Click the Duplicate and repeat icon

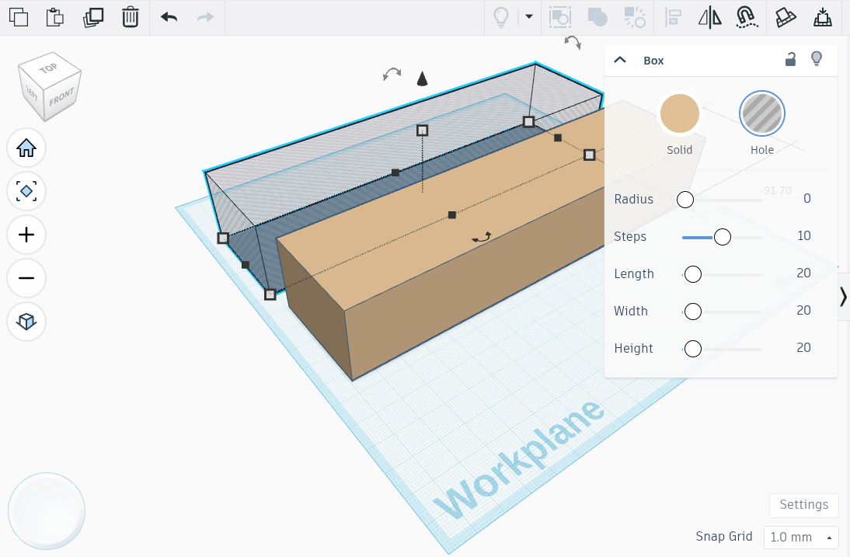click(93, 17)
